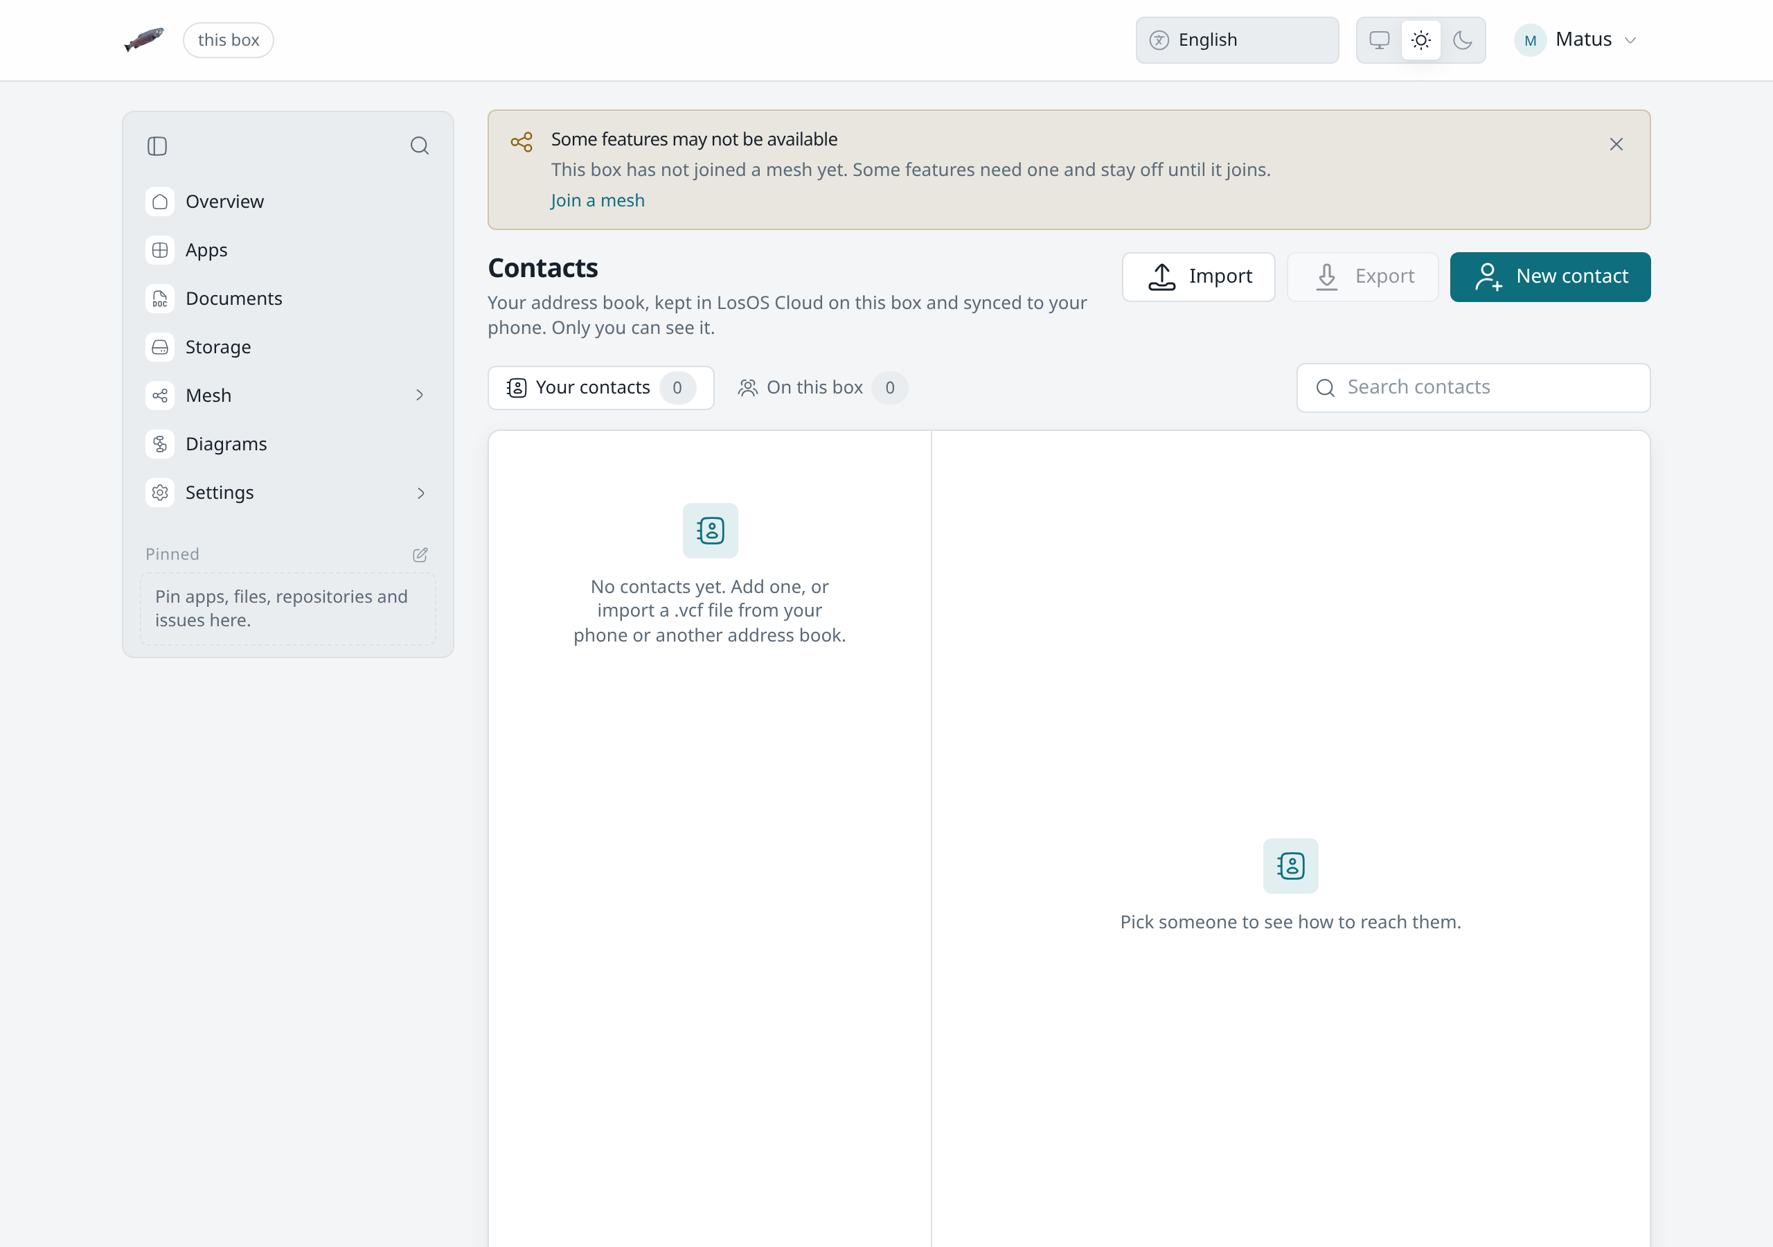Enable light theme sun toggle
1773x1247 pixels.
[x=1421, y=40]
